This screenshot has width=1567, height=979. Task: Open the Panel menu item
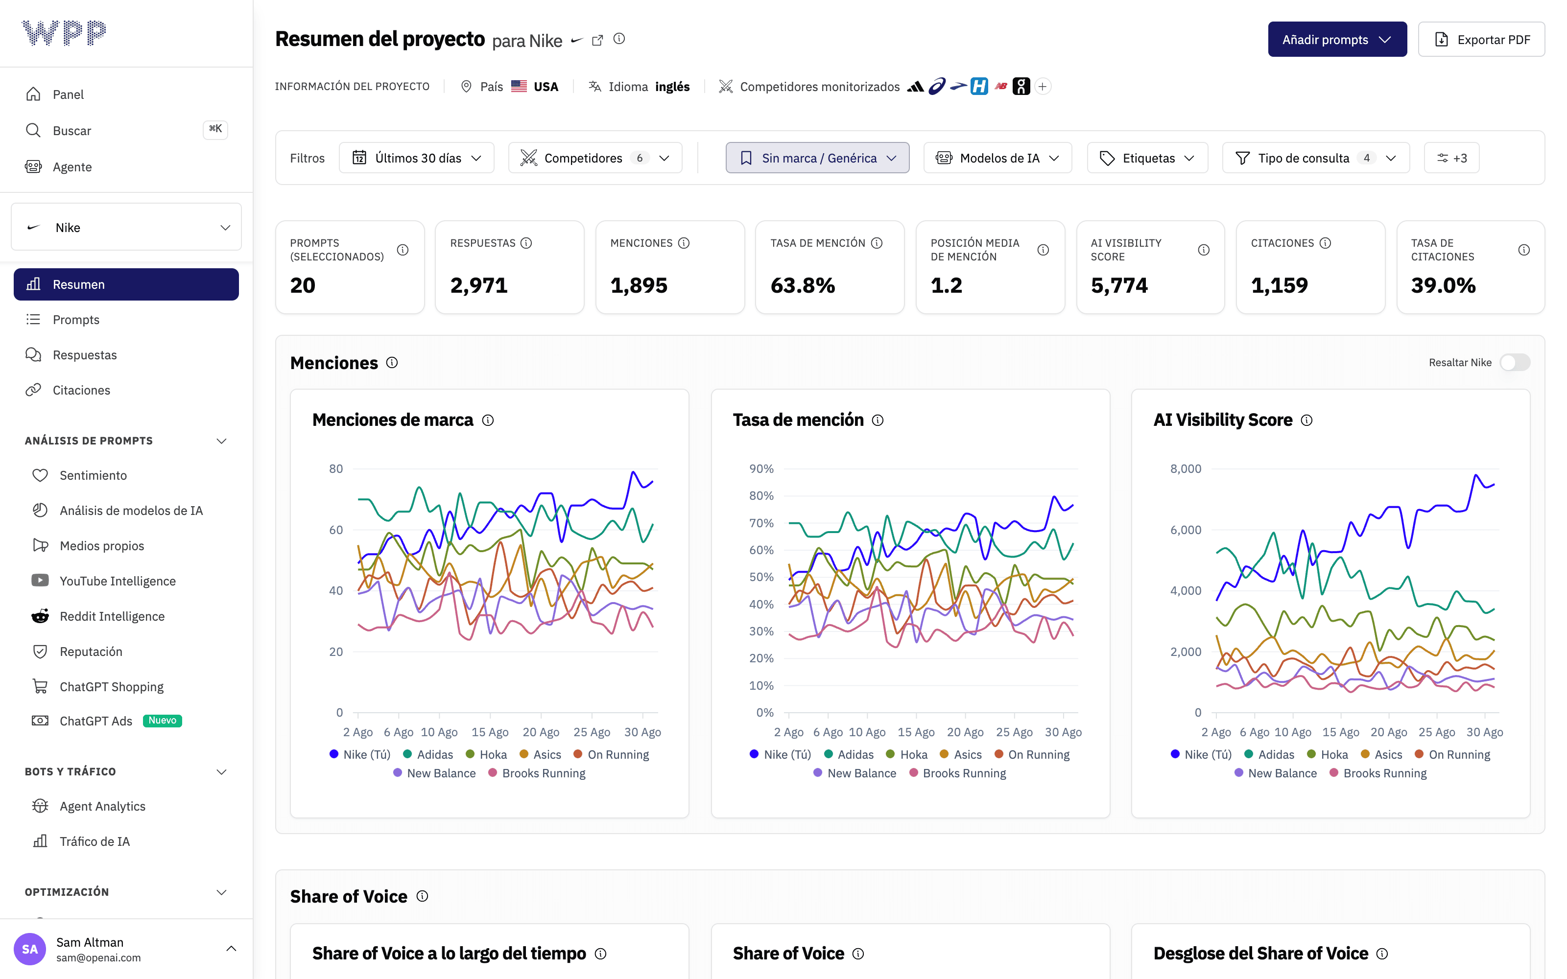click(x=126, y=94)
